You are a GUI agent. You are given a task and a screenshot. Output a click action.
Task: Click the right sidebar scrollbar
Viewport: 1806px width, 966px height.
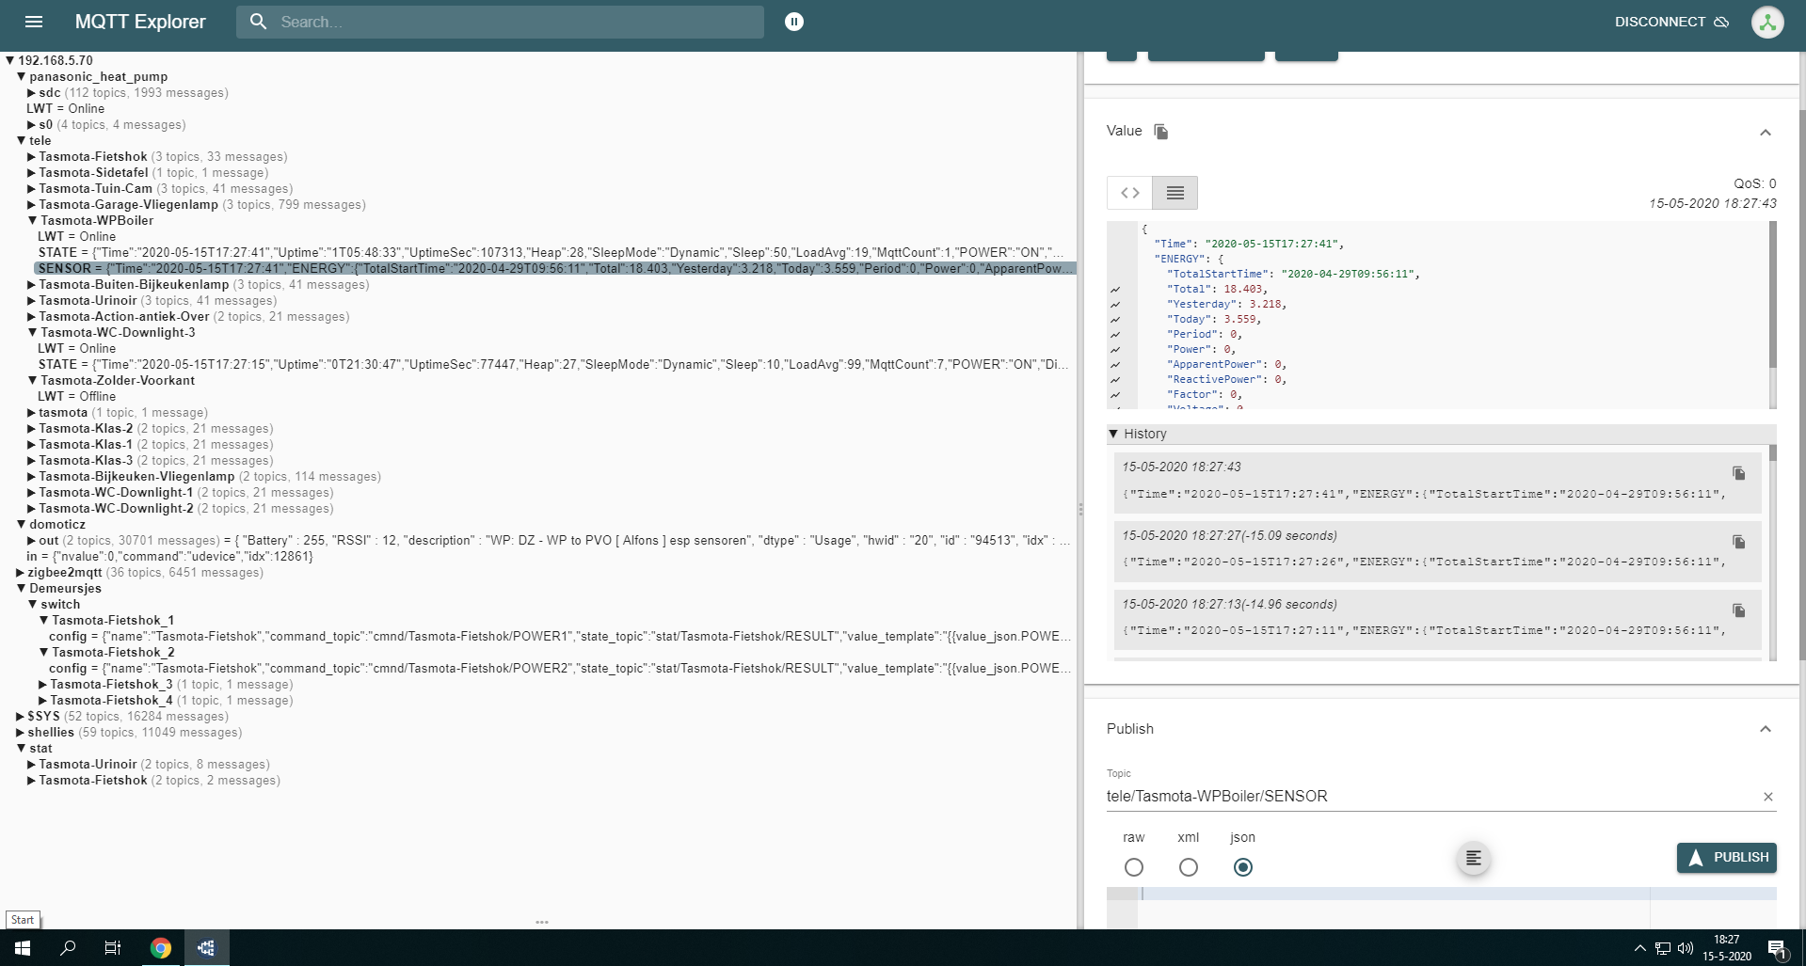[x=1802, y=386]
